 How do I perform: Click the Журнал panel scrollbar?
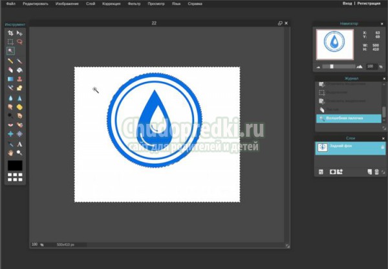(383, 112)
